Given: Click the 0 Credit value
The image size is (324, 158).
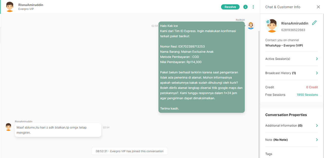Looking at the screenshot, I should coord(312,87).
